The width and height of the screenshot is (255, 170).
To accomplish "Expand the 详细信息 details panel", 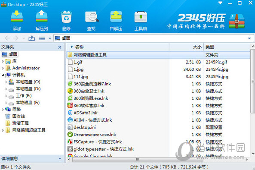I will (60, 159).
